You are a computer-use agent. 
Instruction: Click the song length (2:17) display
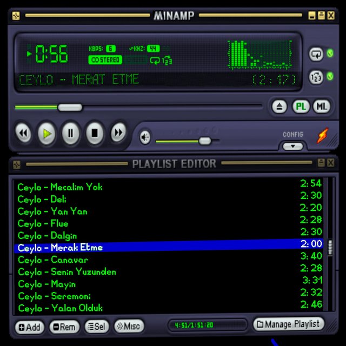pos(274,79)
